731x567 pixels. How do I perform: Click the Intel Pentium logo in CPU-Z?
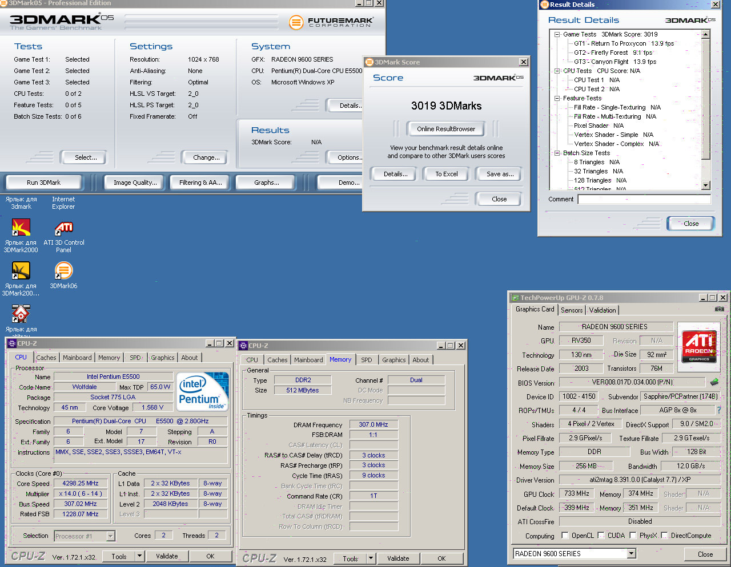(202, 391)
